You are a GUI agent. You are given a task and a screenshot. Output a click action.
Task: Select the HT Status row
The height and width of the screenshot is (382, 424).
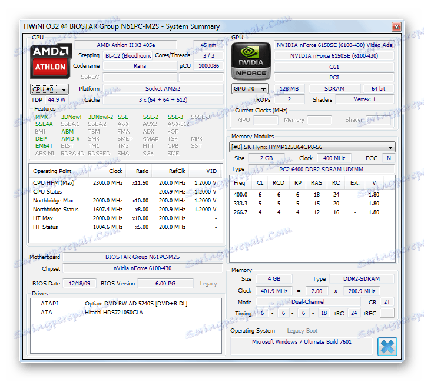[x=125, y=227]
